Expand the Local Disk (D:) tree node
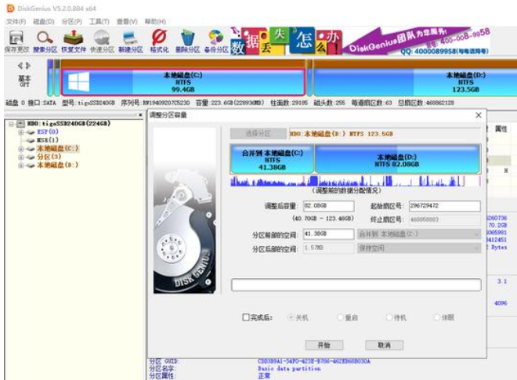The height and width of the screenshot is (380, 517). [x=21, y=165]
